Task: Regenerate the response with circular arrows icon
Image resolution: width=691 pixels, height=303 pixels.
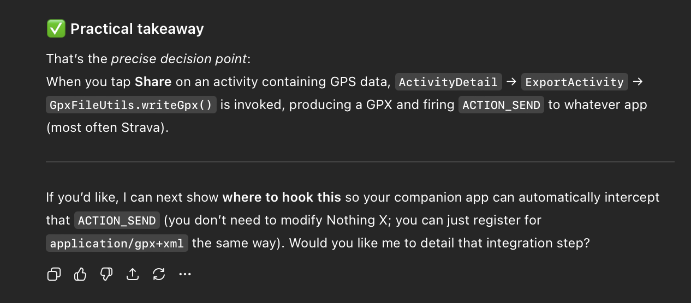Action: [x=159, y=274]
